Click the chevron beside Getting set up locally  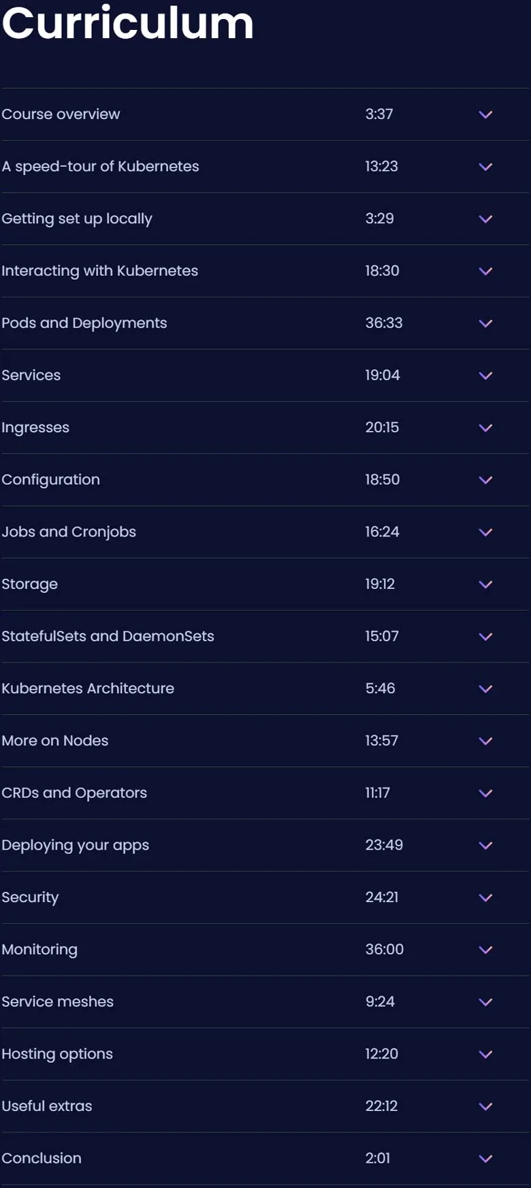(485, 219)
